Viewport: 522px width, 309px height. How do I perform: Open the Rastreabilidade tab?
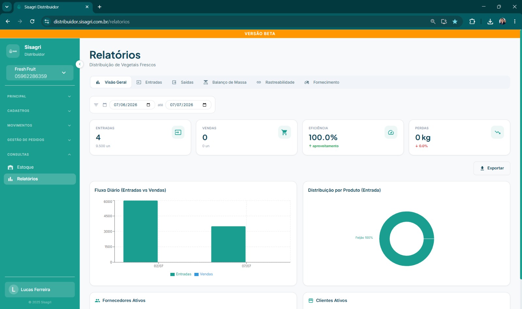click(275, 82)
